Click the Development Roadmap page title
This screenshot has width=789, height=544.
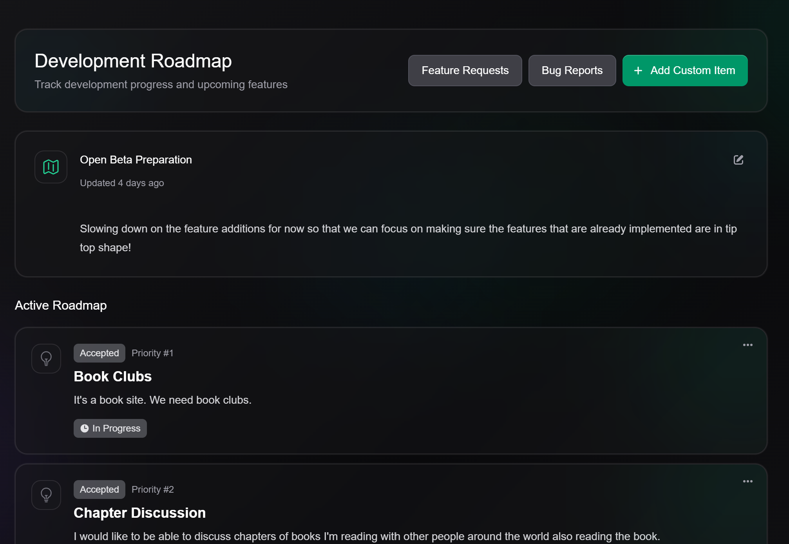[133, 61]
